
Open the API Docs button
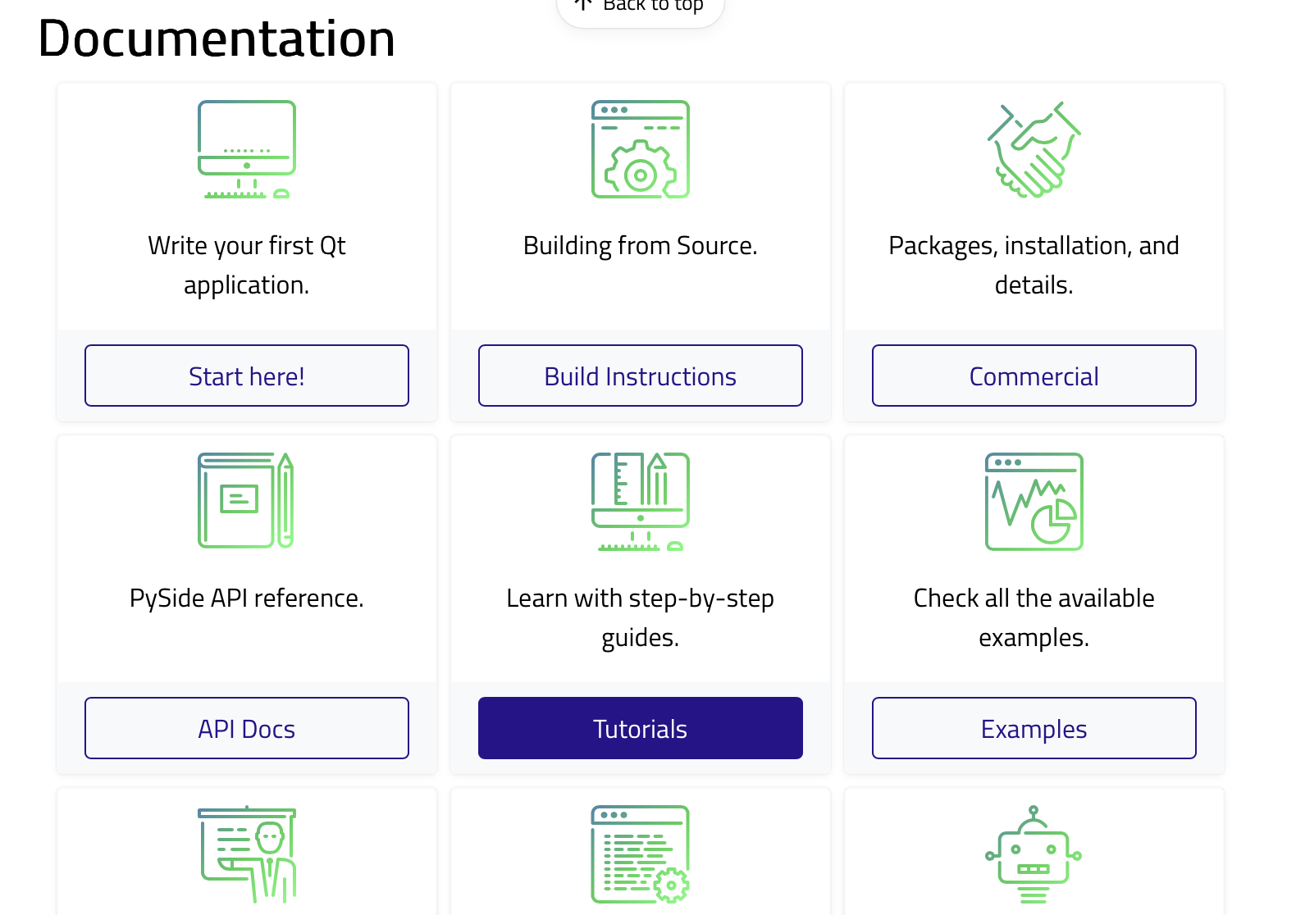pyautogui.click(x=247, y=728)
